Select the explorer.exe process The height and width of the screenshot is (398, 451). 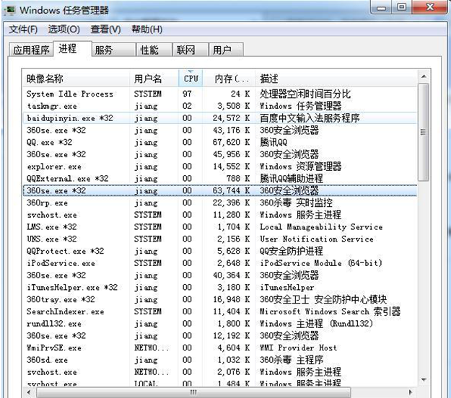point(220,167)
